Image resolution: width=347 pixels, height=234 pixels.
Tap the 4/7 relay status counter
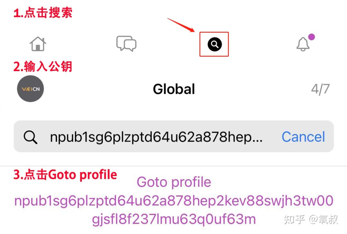coord(320,89)
